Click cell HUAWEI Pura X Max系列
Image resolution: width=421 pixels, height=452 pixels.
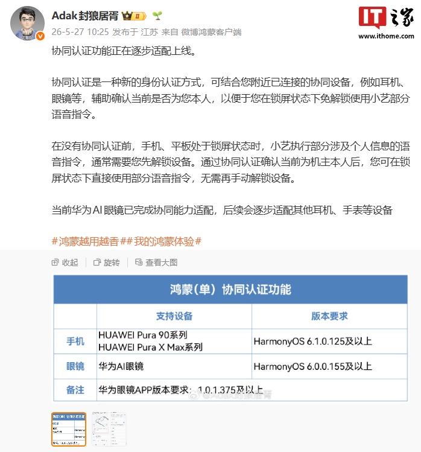(150, 347)
